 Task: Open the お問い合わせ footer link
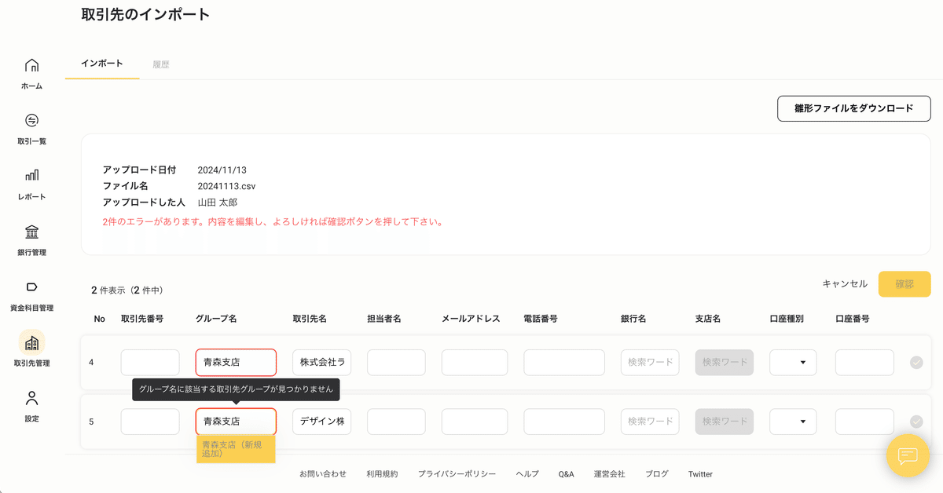coord(323,474)
